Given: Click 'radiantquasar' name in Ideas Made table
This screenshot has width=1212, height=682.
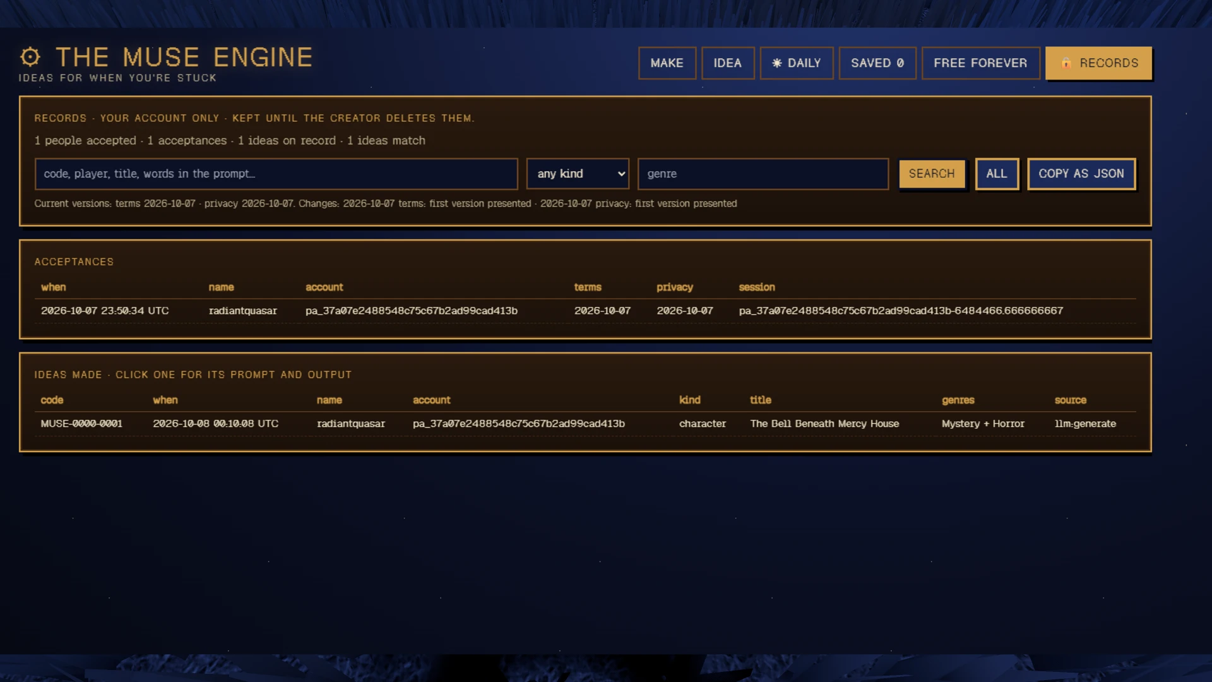Looking at the screenshot, I should (351, 424).
